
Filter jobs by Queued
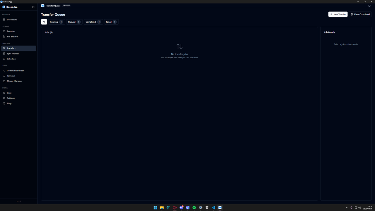click(x=74, y=22)
